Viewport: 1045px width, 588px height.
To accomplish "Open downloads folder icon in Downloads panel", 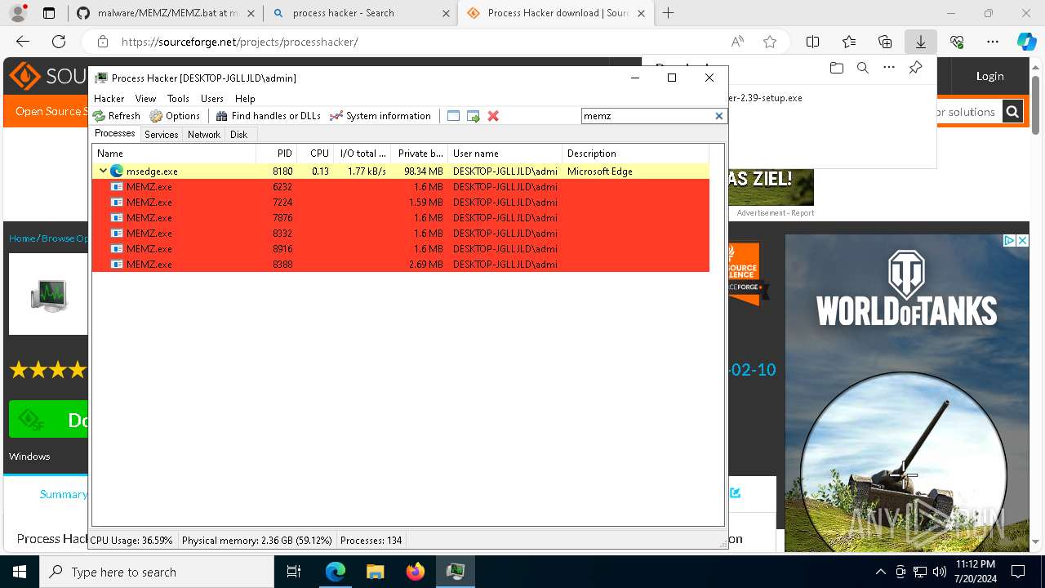I will pos(836,68).
